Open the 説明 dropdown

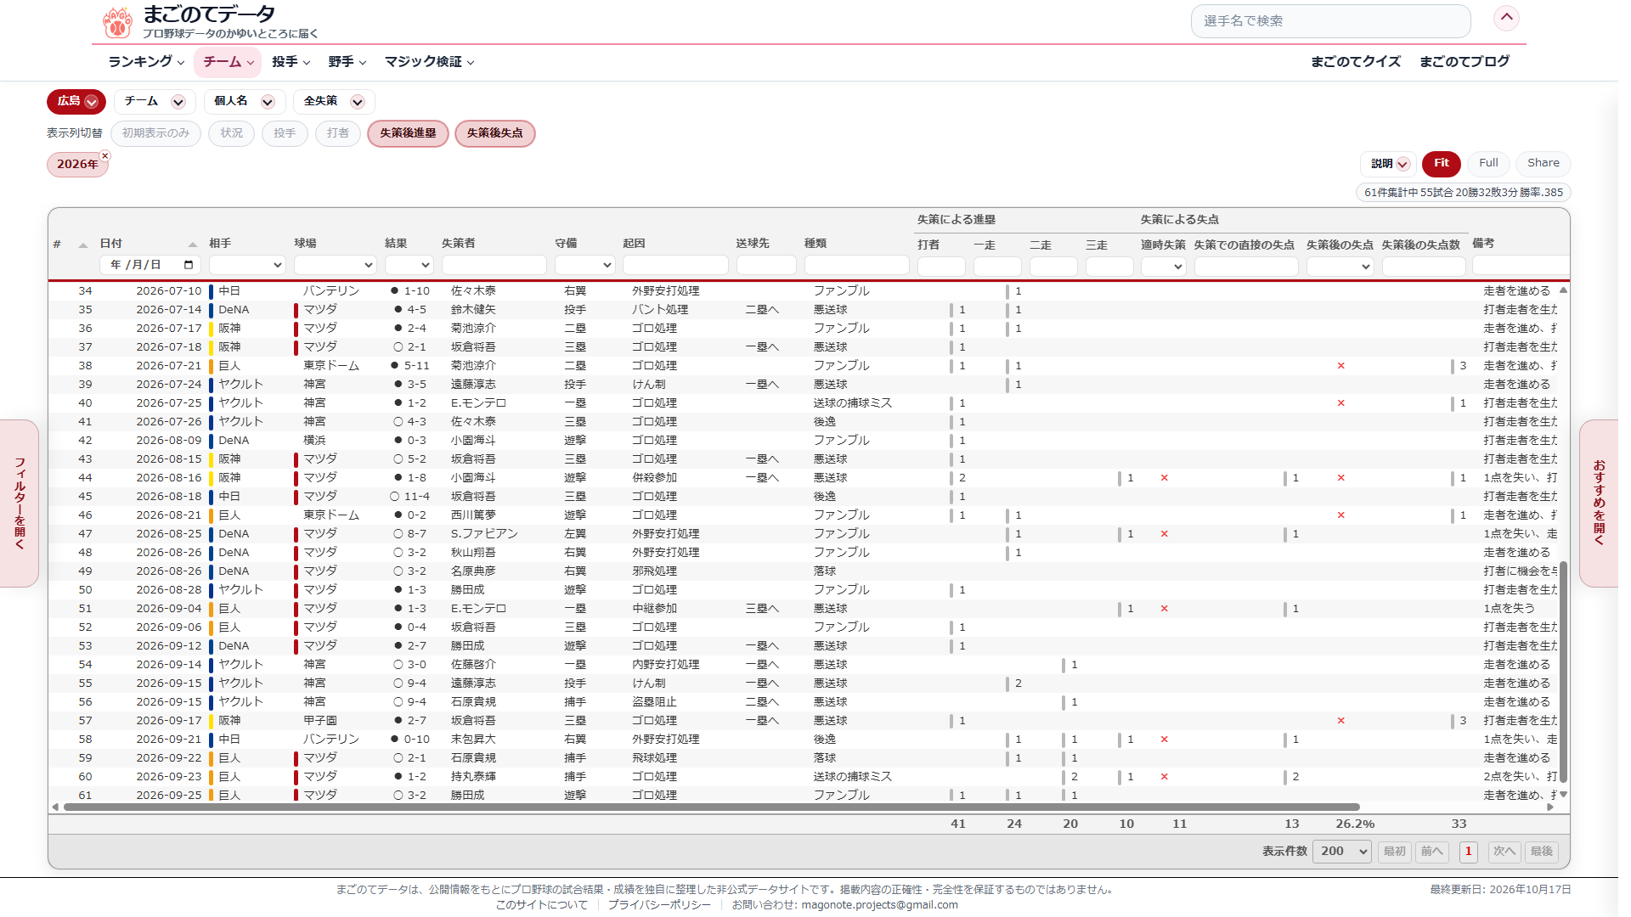pyautogui.click(x=1389, y=164)
